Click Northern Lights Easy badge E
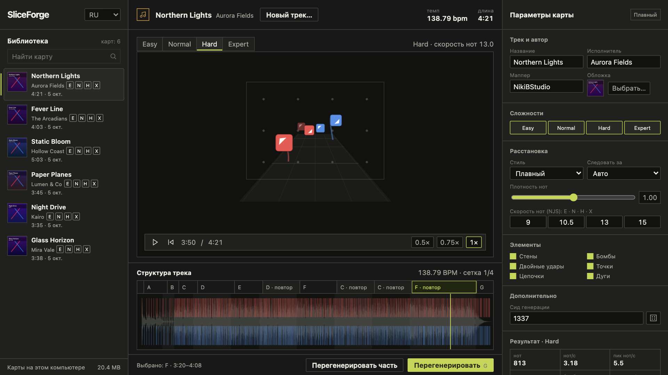The height and width of the screenshot is (375, 668). point(70,85)
